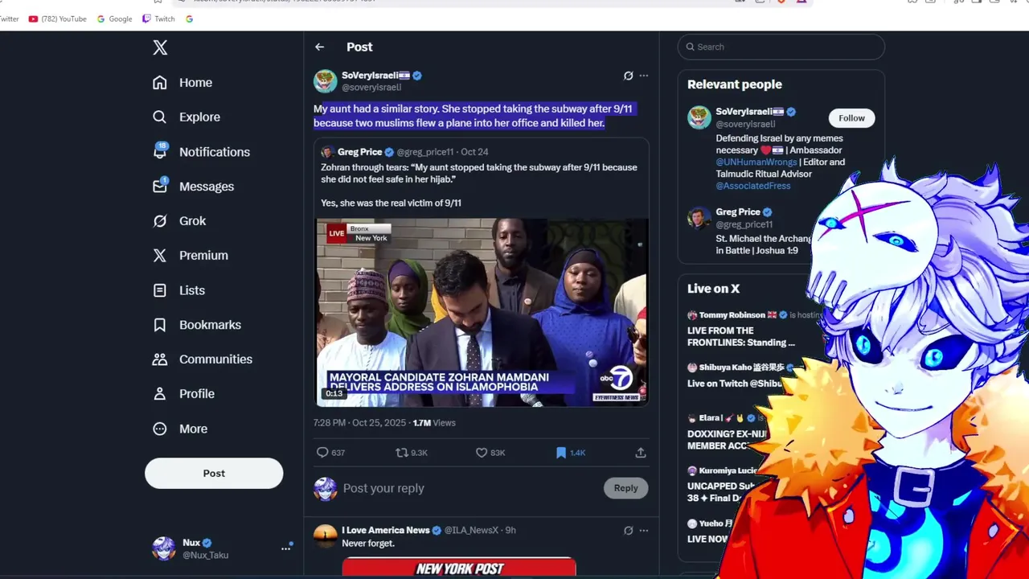Viewport: 1029px width, 579px height.
Task: Click the Search field
Action: pos(781,47)
